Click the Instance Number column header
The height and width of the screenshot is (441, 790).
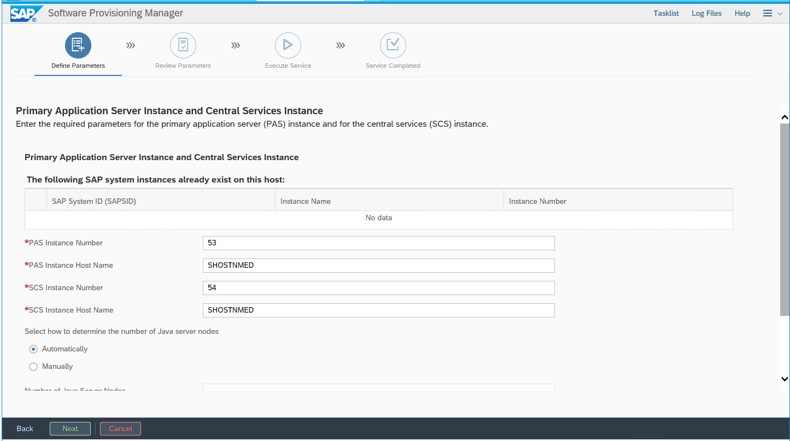click(618, 201)
